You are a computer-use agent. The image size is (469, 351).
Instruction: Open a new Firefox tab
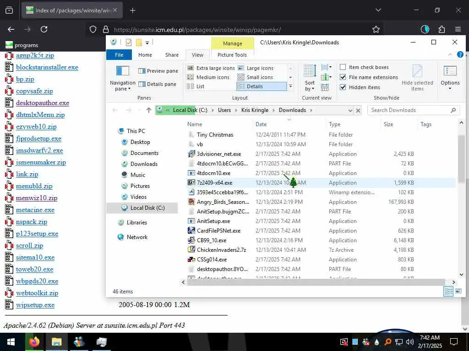pos(132,11)
